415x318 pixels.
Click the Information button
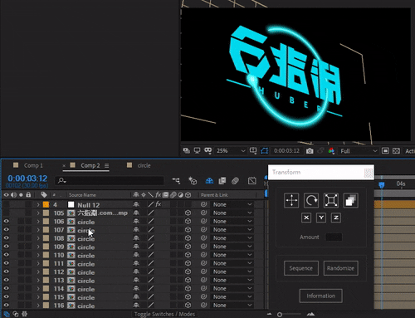pos(321,296)
